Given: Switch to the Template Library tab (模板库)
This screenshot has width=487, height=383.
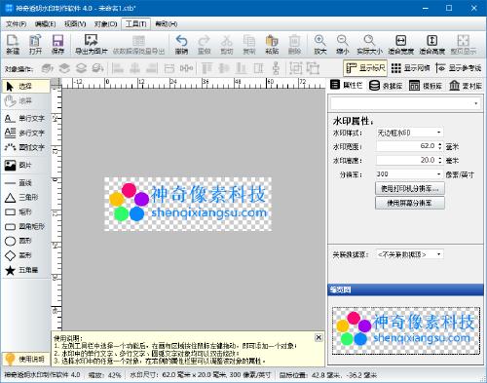Looking at the screenshot, I should [x=426, y=86].
